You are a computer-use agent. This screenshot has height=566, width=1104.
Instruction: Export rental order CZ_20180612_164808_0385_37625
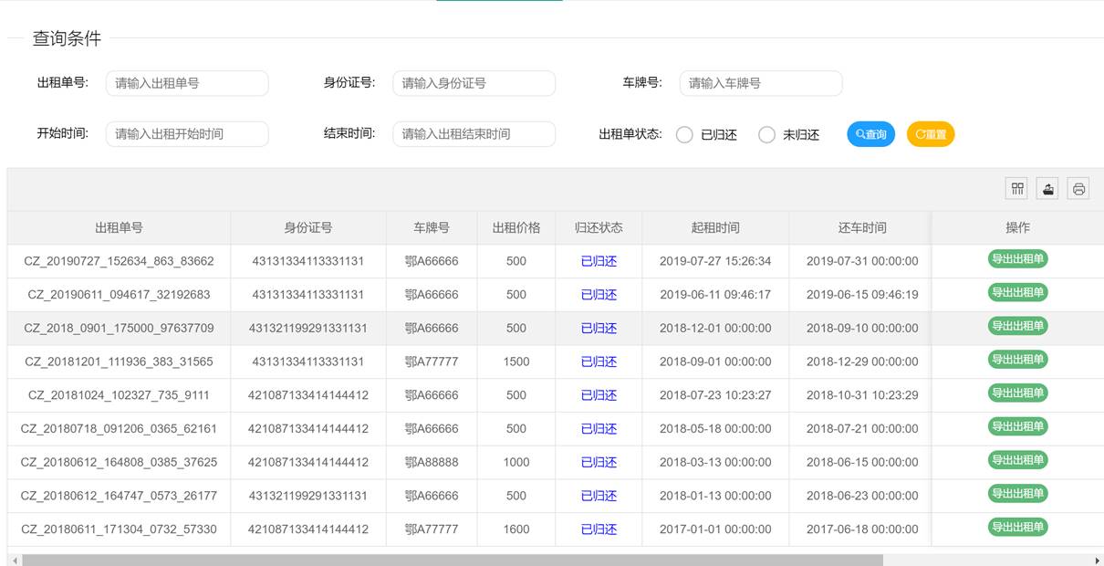(x=1017, y=460)
